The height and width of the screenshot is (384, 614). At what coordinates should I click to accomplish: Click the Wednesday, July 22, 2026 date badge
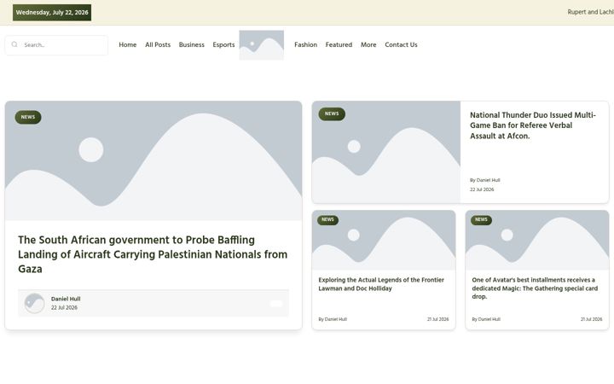pos(52,13)
